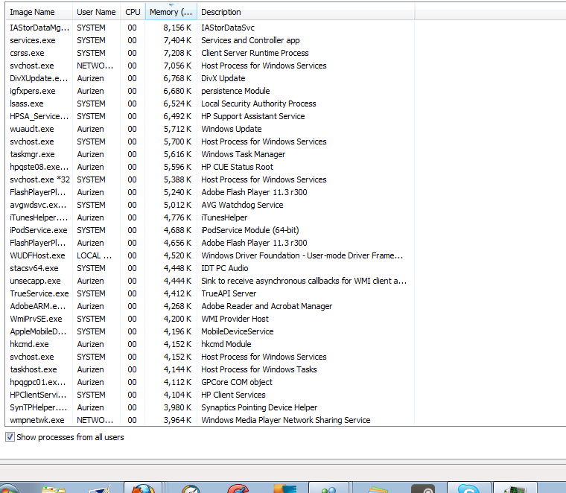Select the HPSA_Service... process

tap(210, 116)
